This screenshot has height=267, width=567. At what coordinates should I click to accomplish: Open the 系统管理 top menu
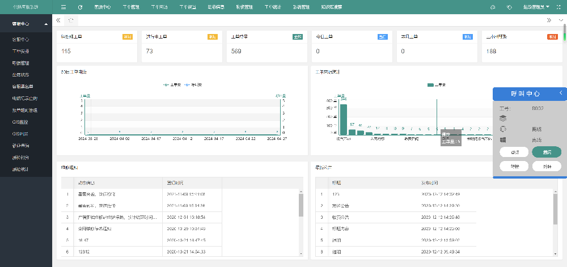(x=301, y=7)
